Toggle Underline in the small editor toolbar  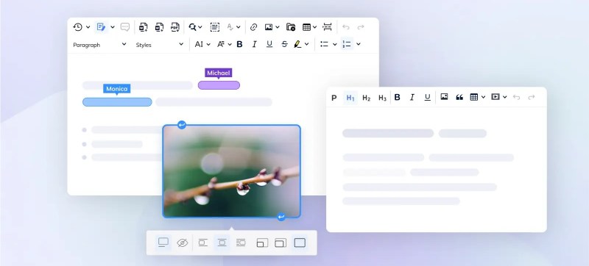(427, 98)
